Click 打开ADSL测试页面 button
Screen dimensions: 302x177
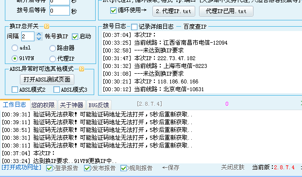click(47, 80)
